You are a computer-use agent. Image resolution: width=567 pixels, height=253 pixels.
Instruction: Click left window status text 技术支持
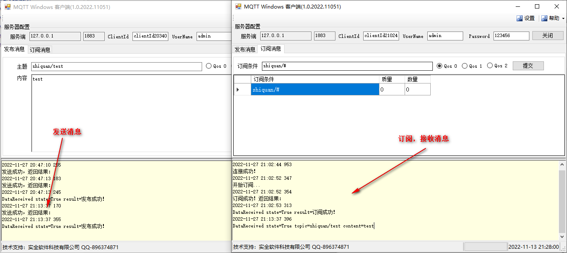(x=61, y=247)
